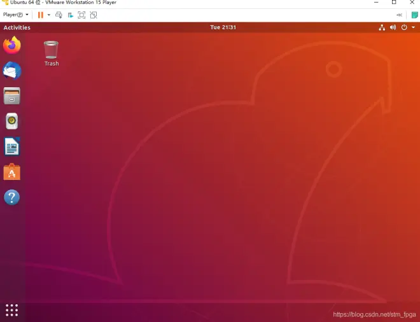Open the Files manager icon
420x322 pixels.
(x=12, y=96)
